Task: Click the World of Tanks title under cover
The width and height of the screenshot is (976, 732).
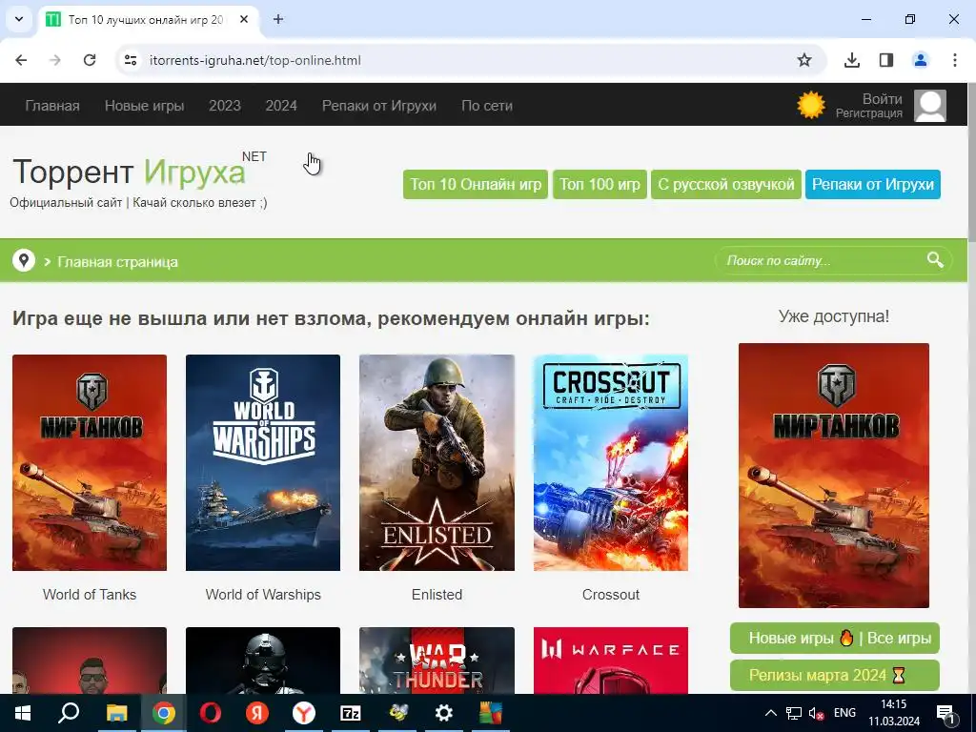Action: [x=90, y=595]
